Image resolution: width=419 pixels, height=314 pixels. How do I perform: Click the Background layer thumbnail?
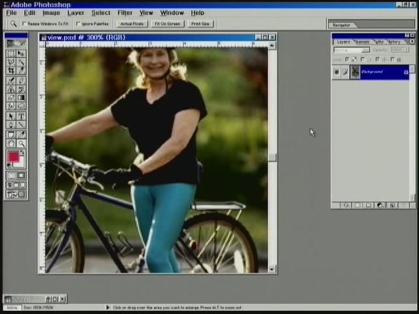tap(355, 72)
